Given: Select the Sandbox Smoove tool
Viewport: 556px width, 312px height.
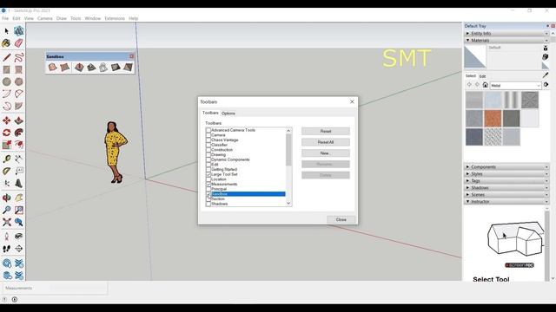Looking at the screenshot, I should point(79,68).
